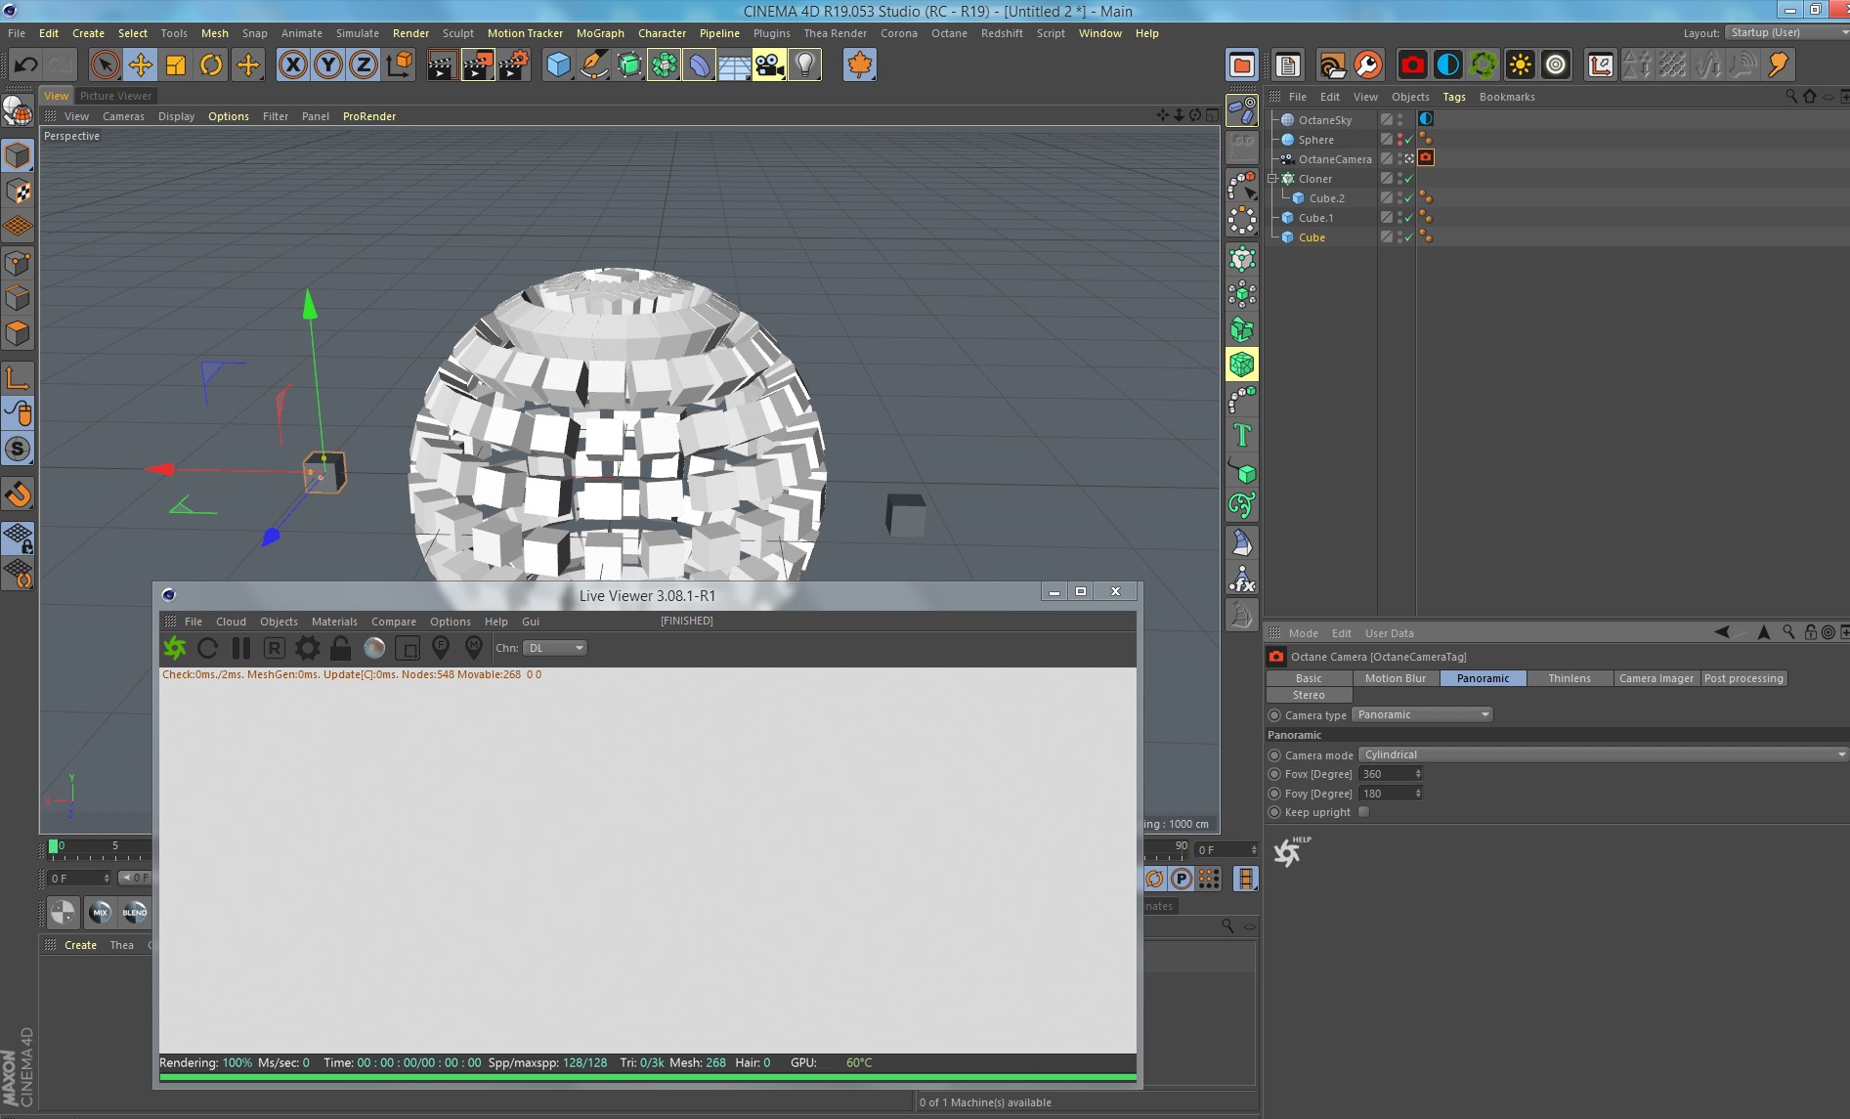Switch to the Camera Imager tab
1850x1119 pixels.
tap(1656, 678)
